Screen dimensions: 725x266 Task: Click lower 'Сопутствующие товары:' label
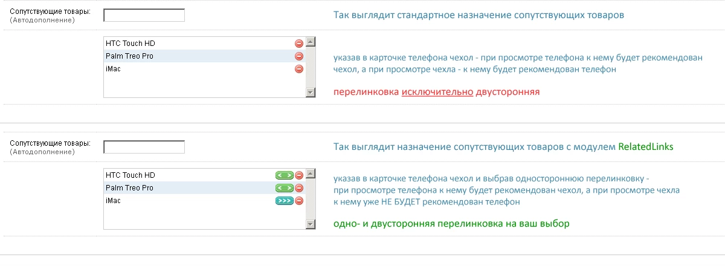51,144
